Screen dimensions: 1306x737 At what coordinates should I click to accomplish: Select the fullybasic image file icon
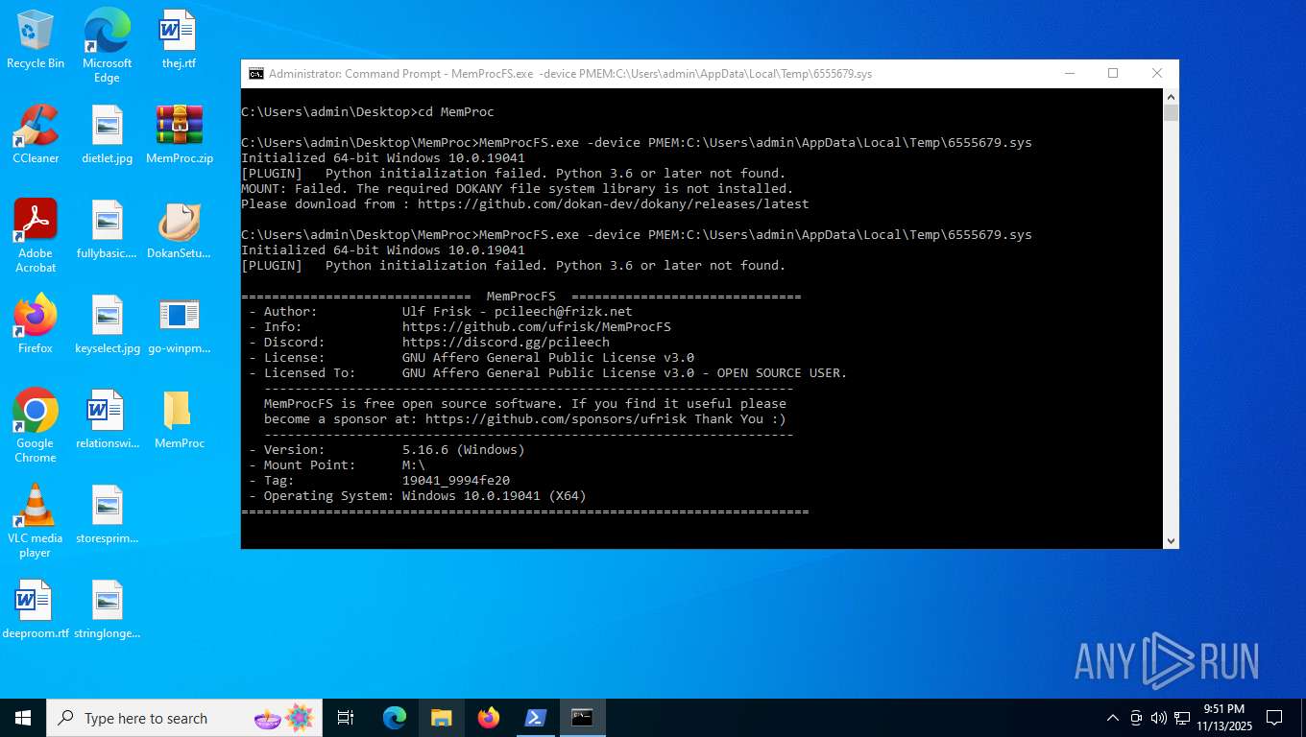tap(107, 230)
